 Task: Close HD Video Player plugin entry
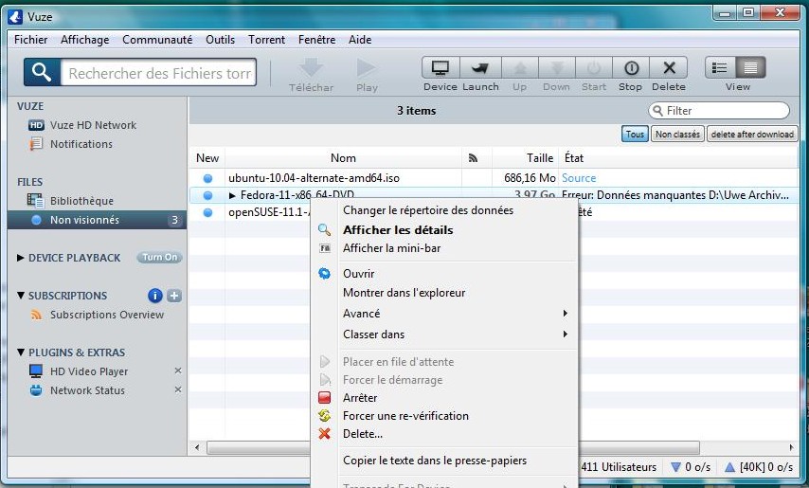coord(177,371)
